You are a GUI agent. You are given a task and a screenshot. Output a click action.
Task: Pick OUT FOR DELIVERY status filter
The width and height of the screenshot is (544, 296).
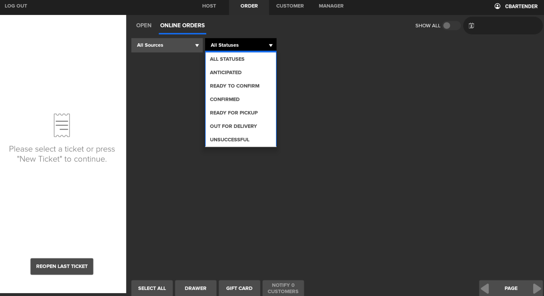tap(233, 126)
